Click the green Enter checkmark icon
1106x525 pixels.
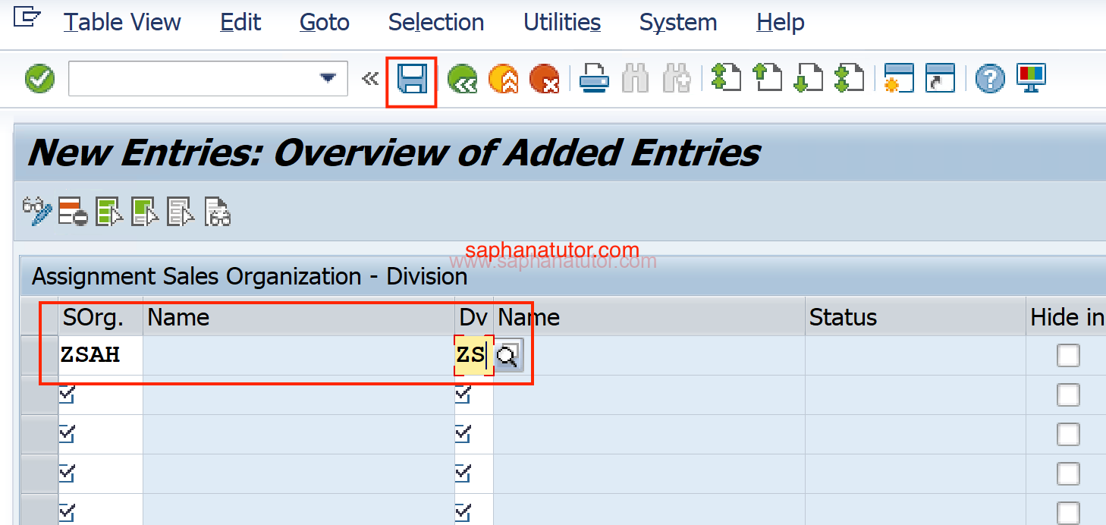click(x=39, y=78)
